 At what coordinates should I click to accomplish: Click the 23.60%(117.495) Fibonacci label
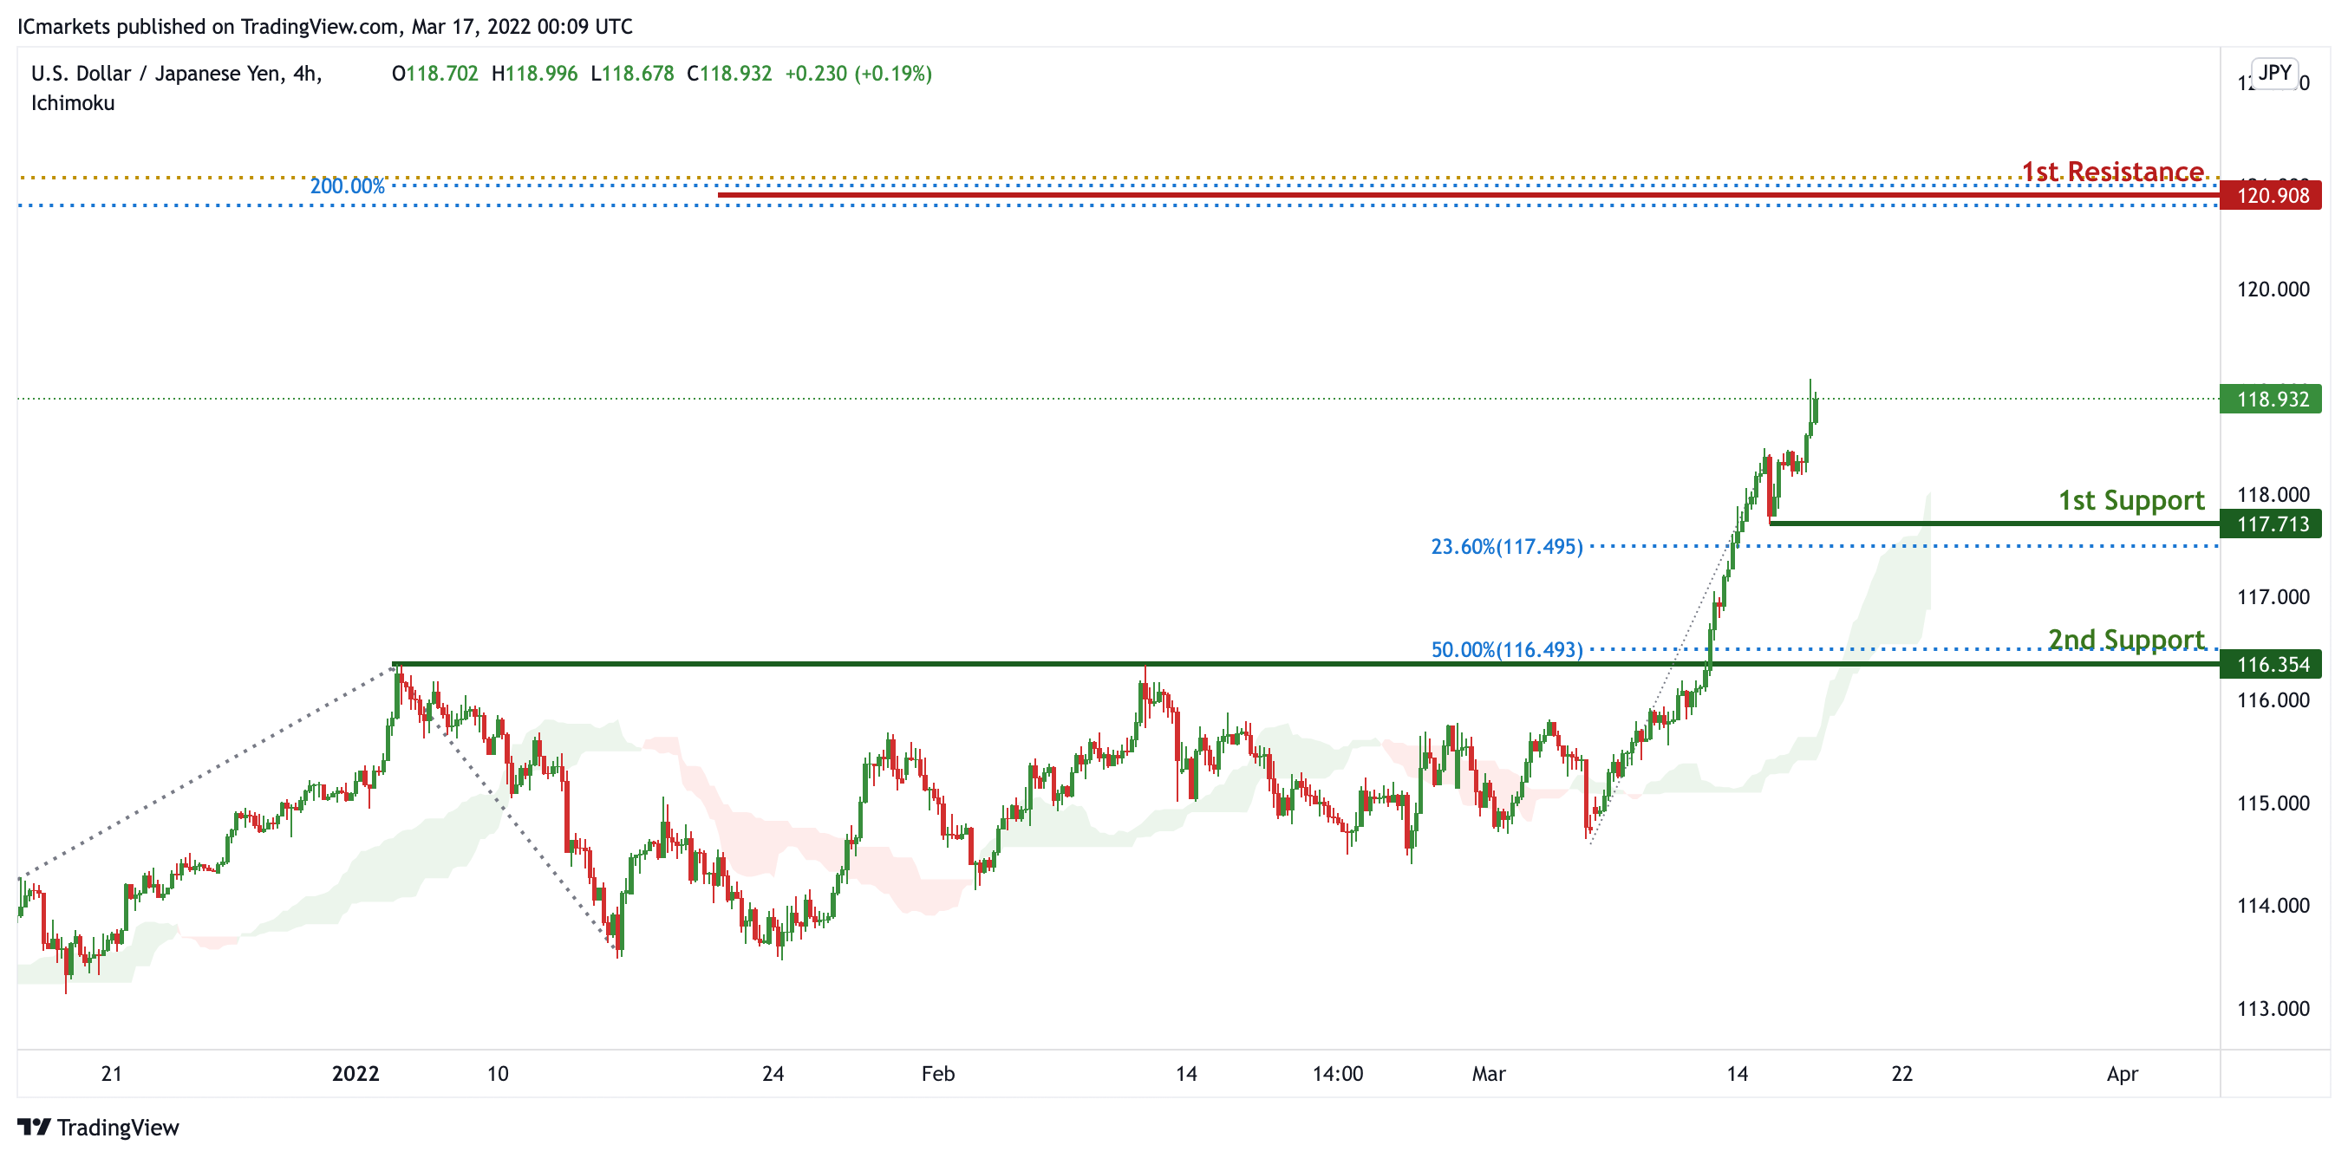point(1506,547)
